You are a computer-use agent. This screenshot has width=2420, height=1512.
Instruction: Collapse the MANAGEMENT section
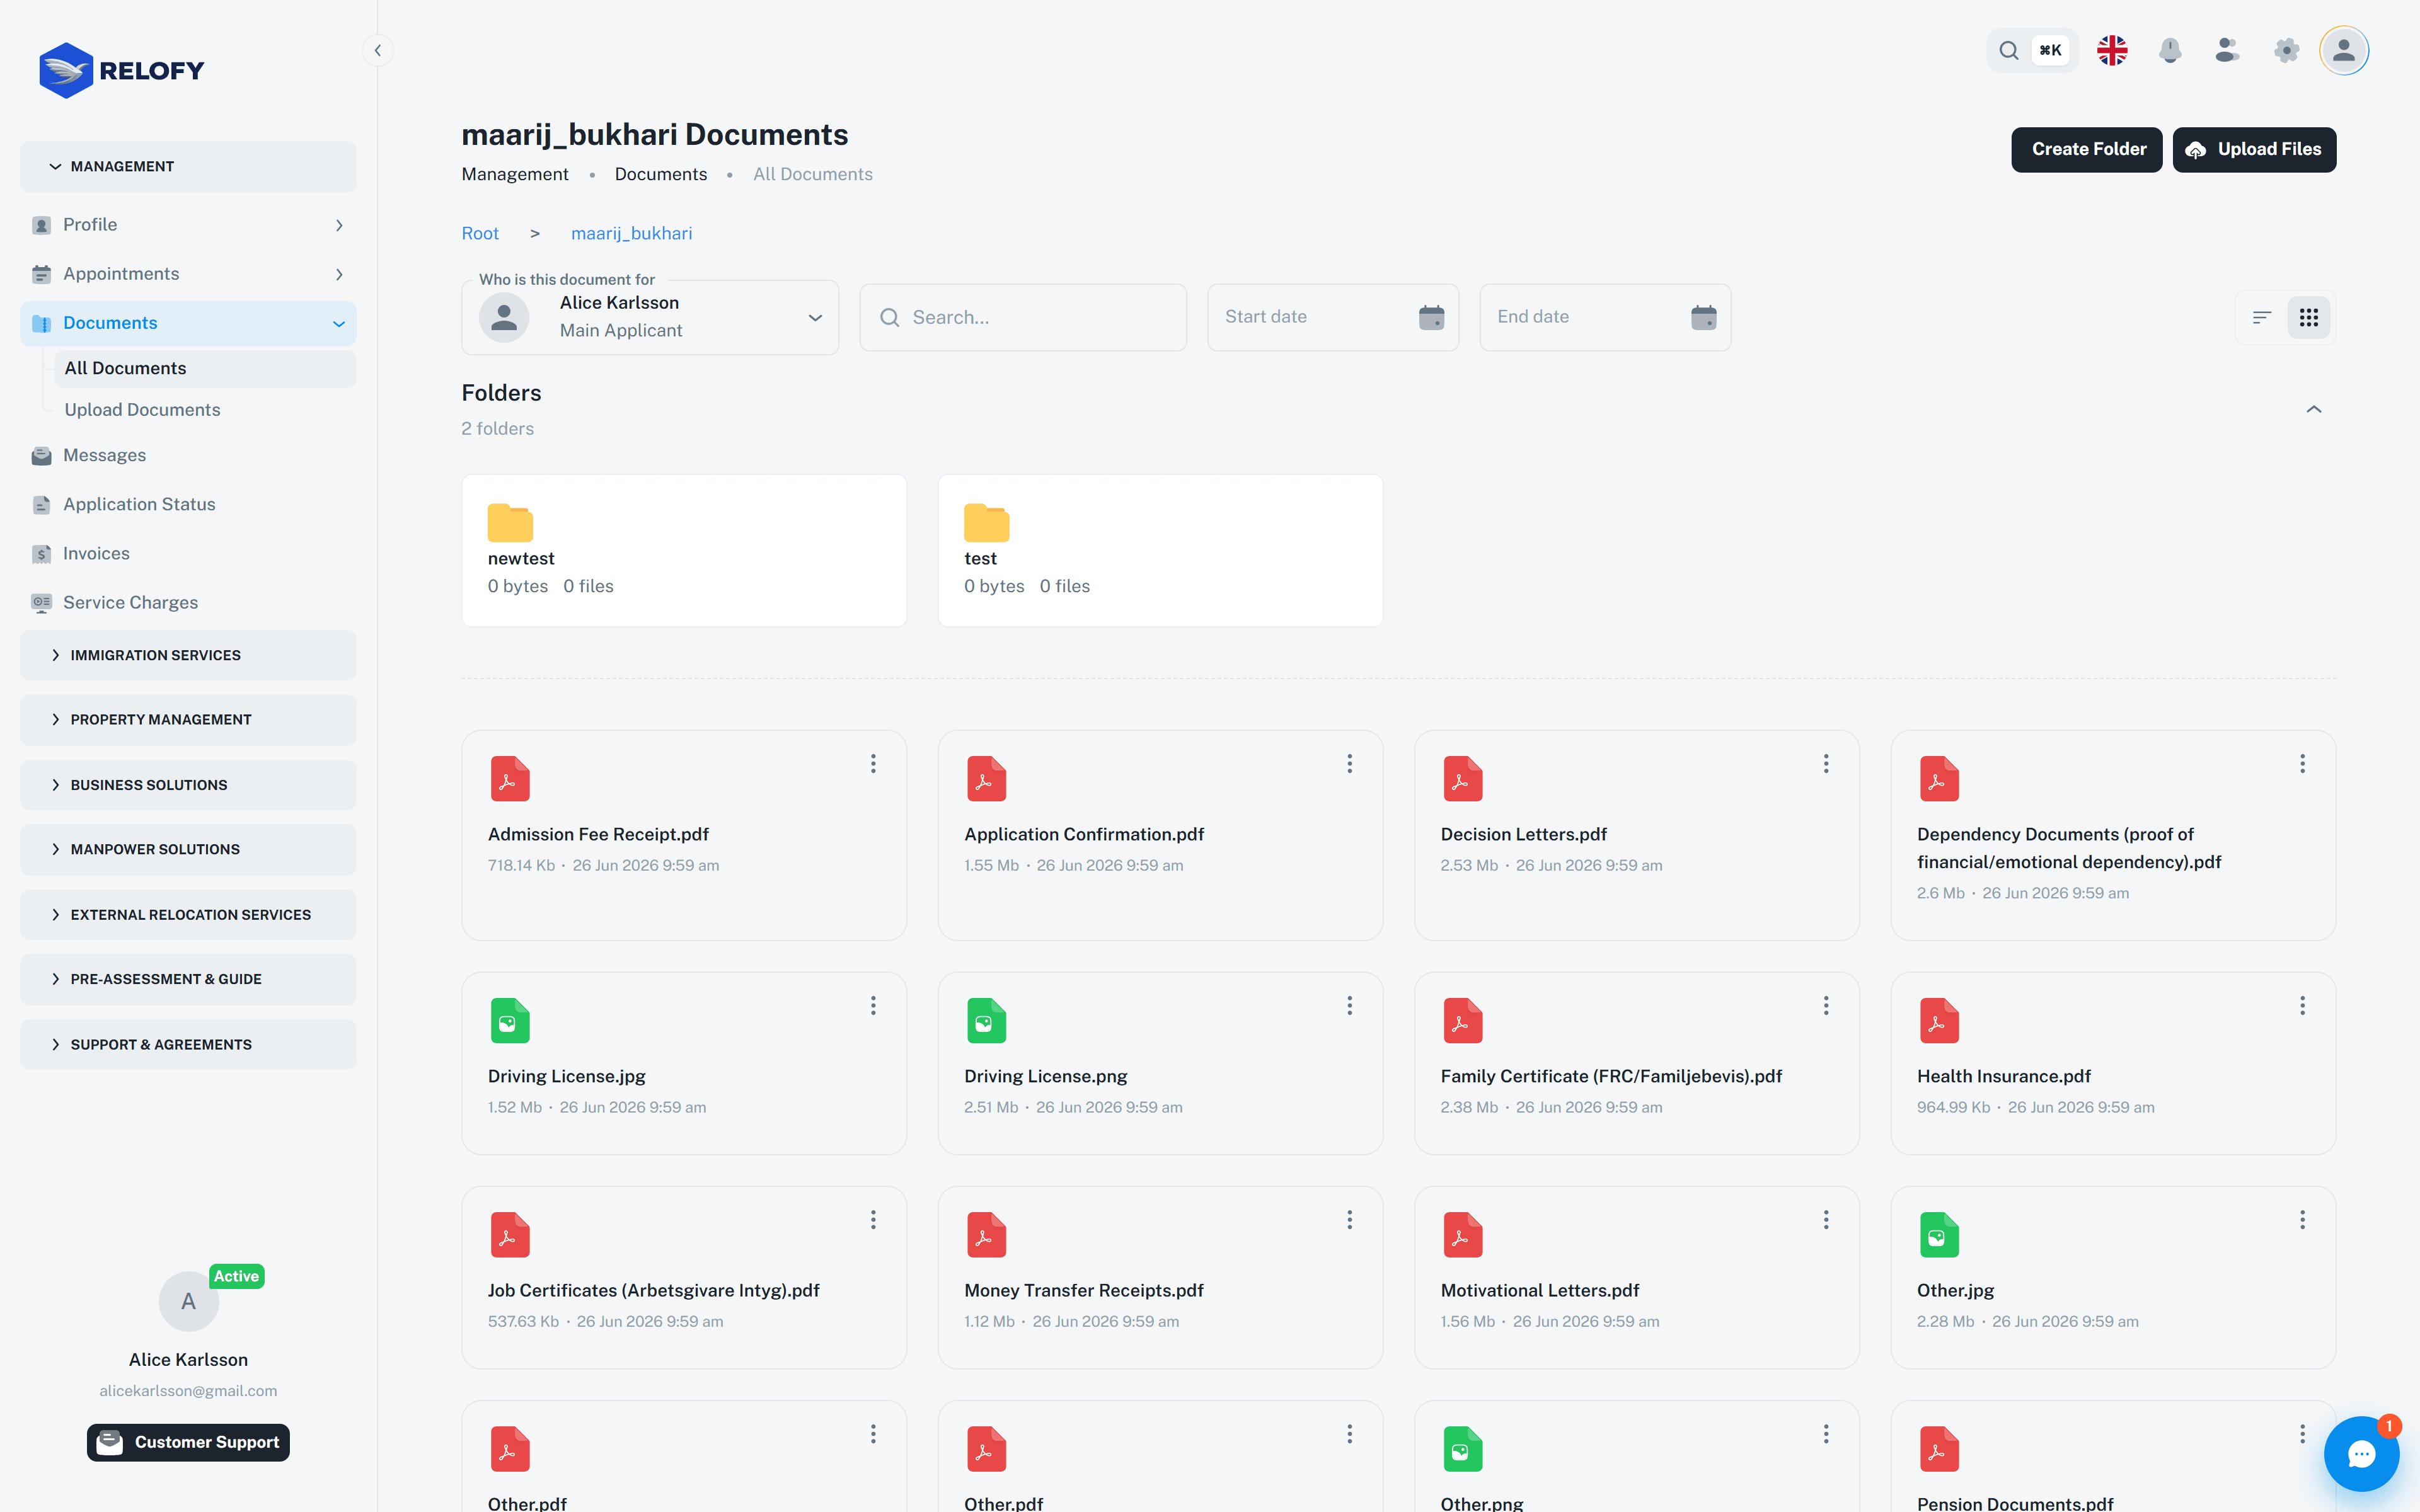[188, 167]
